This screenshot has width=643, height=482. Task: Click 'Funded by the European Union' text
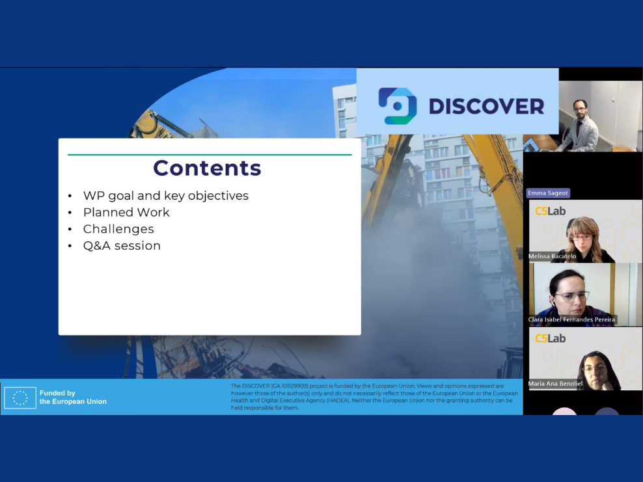coord(73,397)
